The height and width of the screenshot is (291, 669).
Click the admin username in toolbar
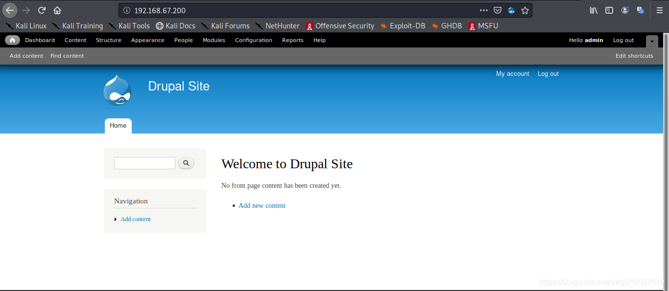[594, 40]
